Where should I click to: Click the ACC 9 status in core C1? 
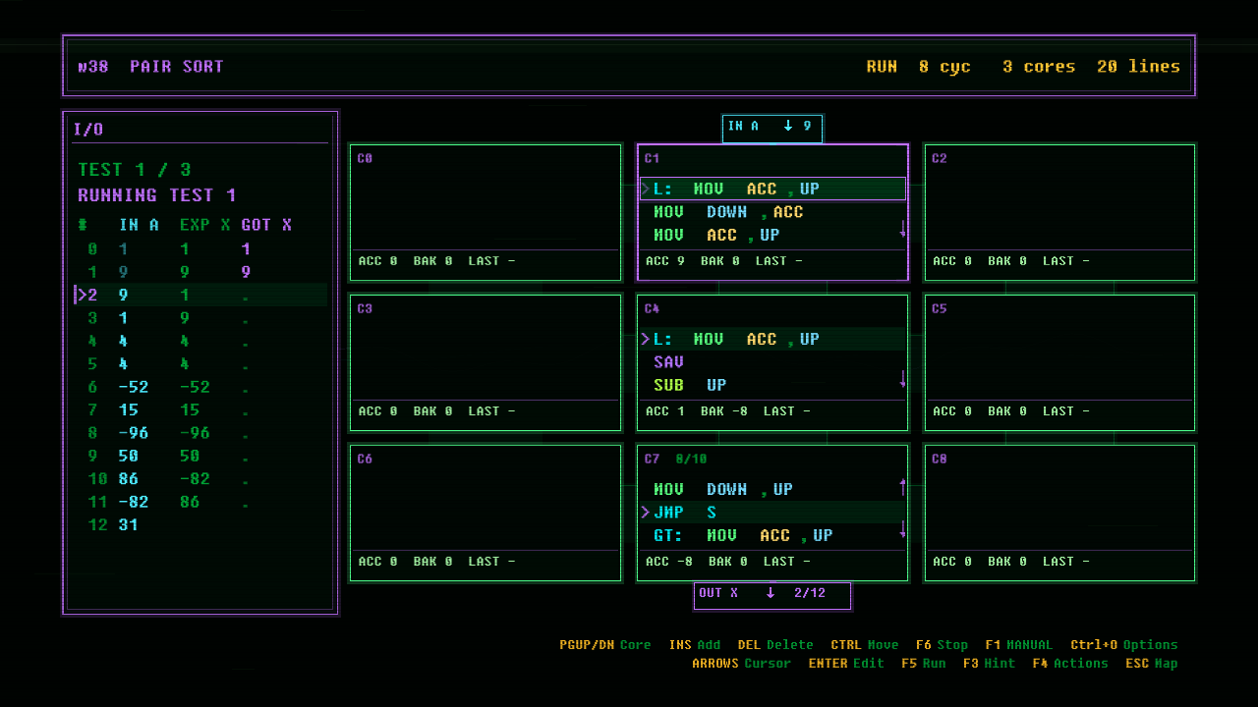(x=665, y=261)
